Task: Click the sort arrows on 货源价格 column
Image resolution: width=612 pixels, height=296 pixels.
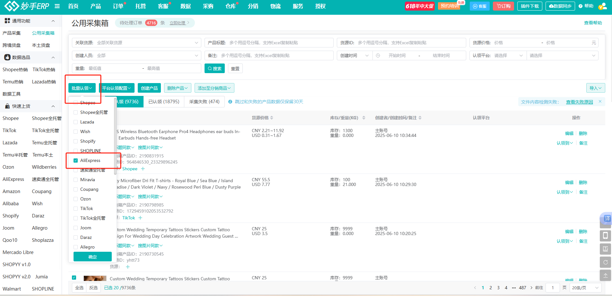Action: coord(272,118)
